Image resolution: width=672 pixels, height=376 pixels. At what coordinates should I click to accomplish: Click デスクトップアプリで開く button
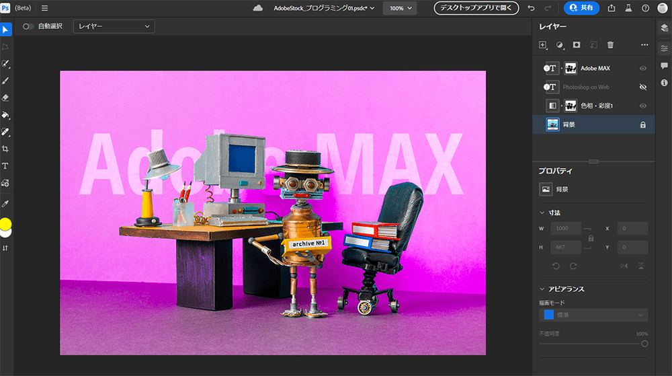pyautogui.click(x=476, y=8)
